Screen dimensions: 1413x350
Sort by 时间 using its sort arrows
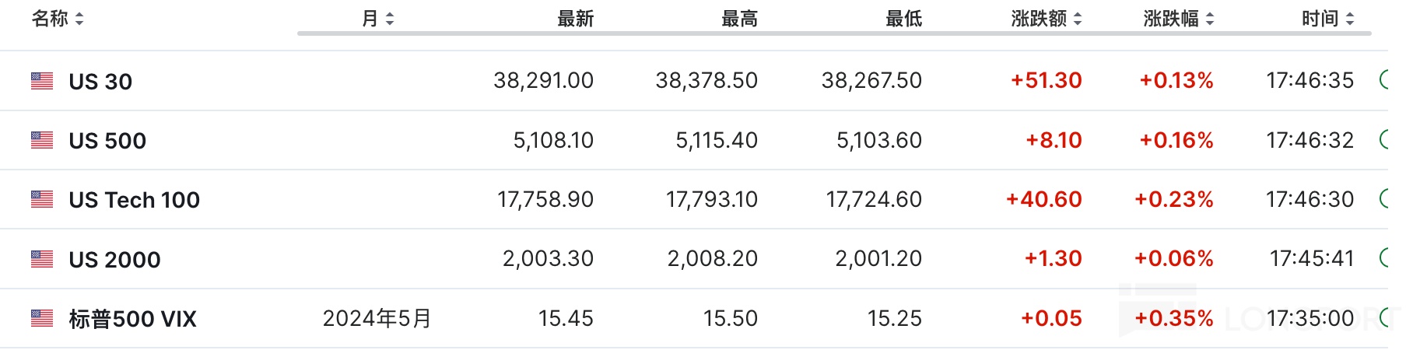click(1350, 19)
